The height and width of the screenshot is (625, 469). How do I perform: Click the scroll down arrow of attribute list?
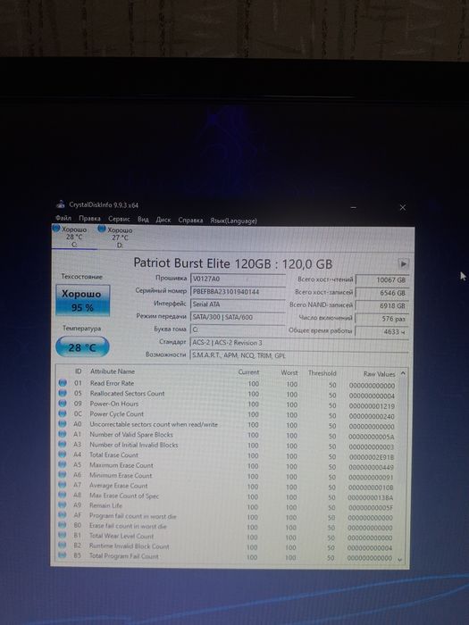(400, 560)
